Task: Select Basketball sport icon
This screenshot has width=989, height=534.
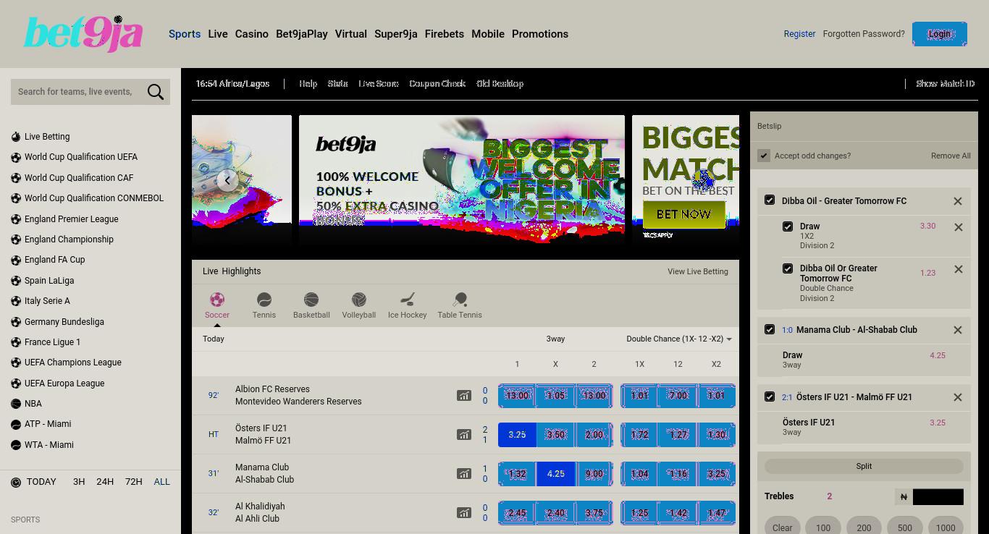Action: pos(311,305)
